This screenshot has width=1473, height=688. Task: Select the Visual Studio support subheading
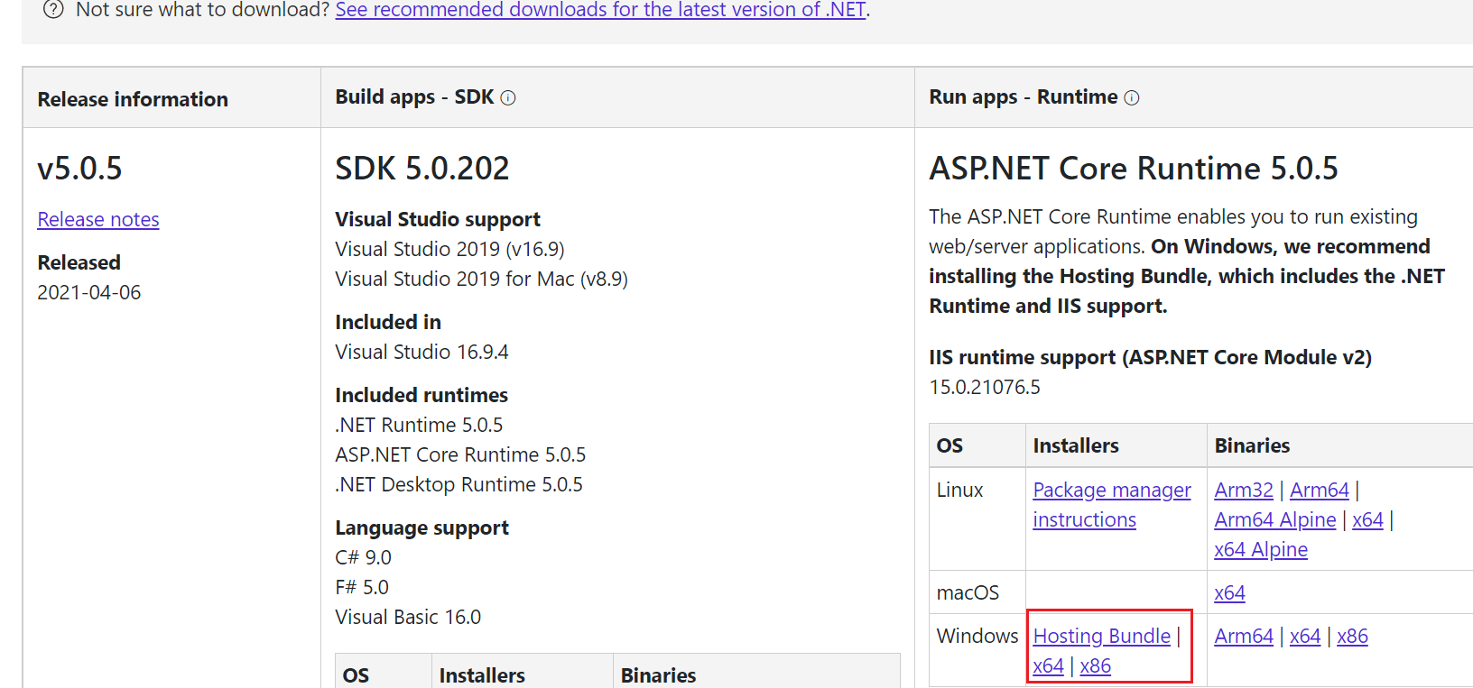[x=438, y=219]
